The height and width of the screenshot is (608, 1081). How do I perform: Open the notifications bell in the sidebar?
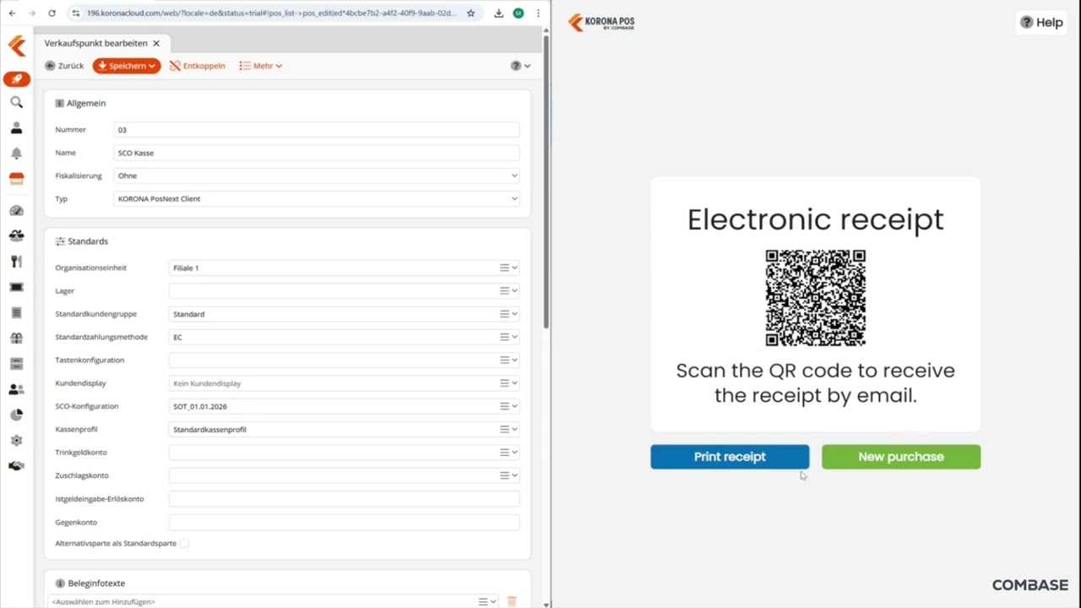click(x=16, y=154)
